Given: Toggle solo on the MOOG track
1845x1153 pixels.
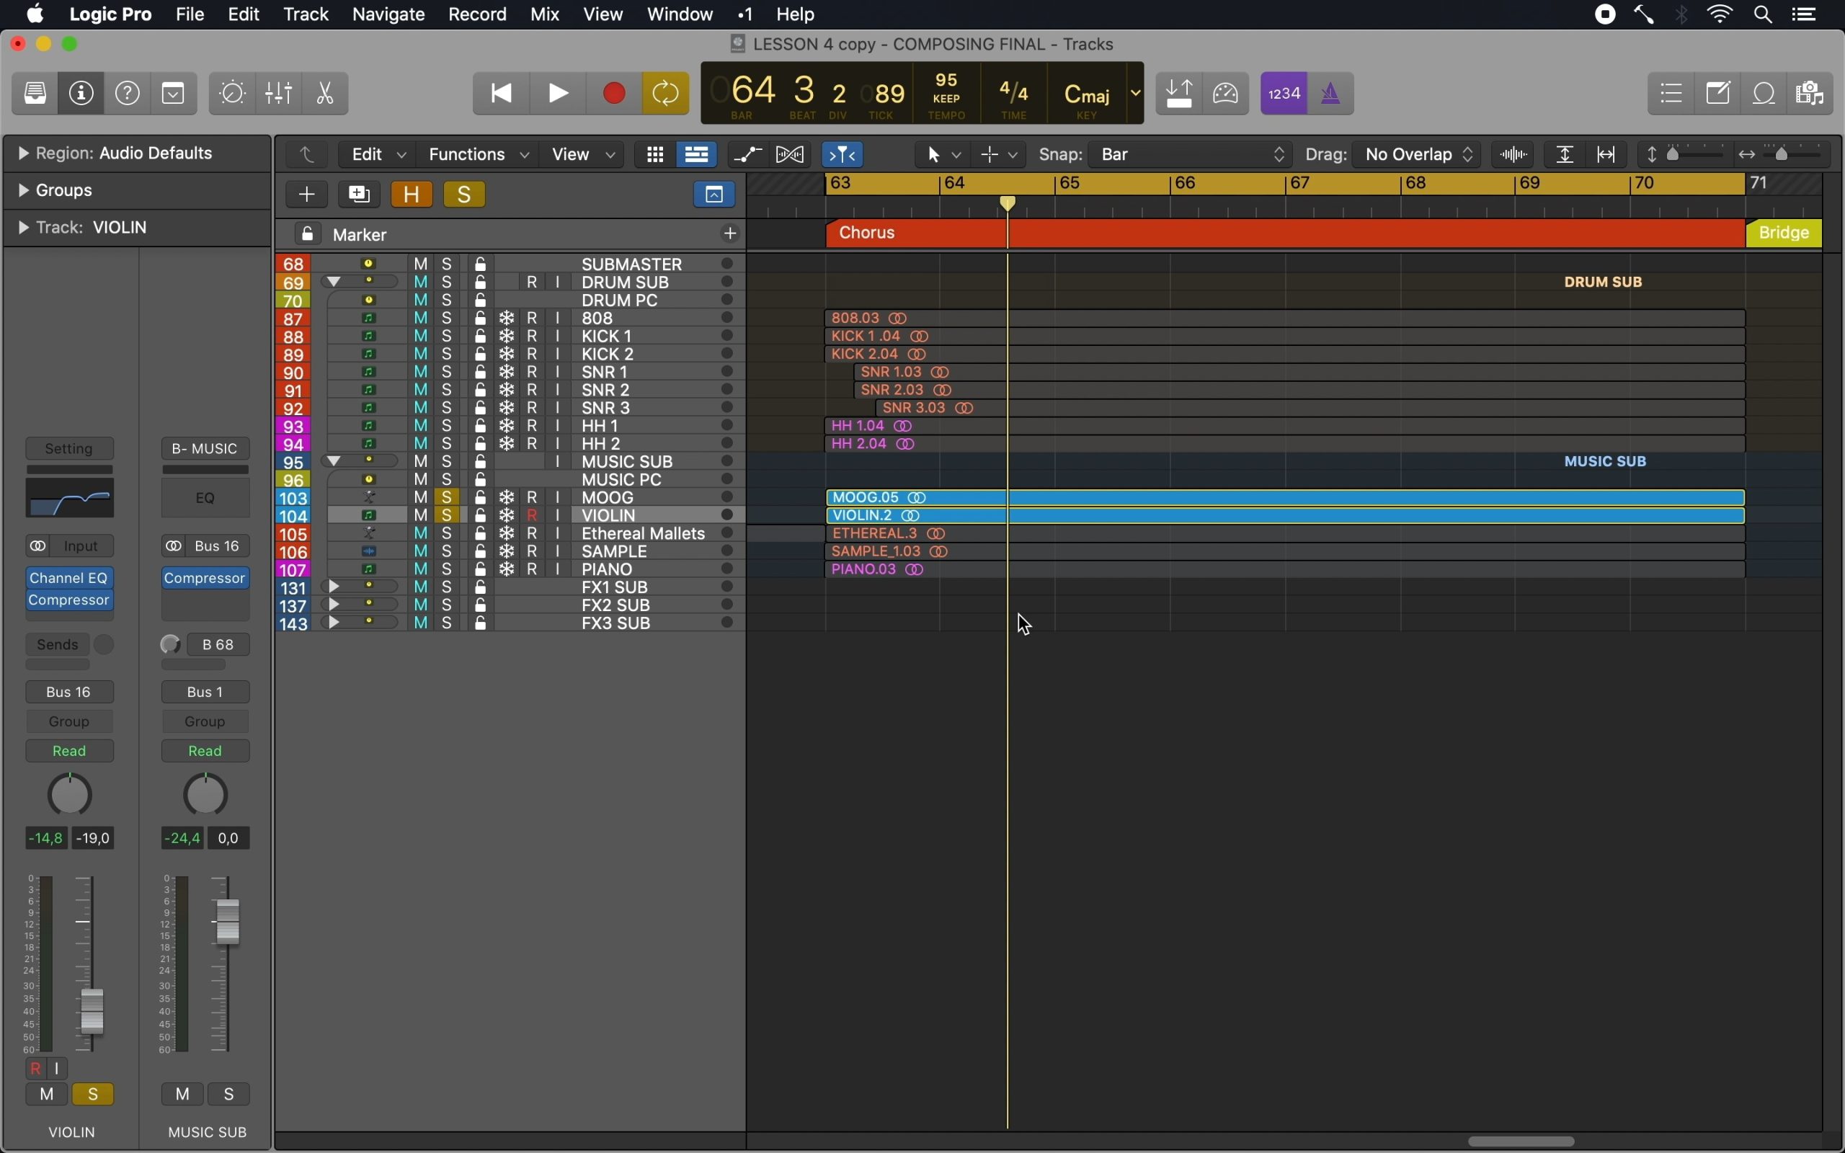Looking at the screenshot, I should pos(448,498).
